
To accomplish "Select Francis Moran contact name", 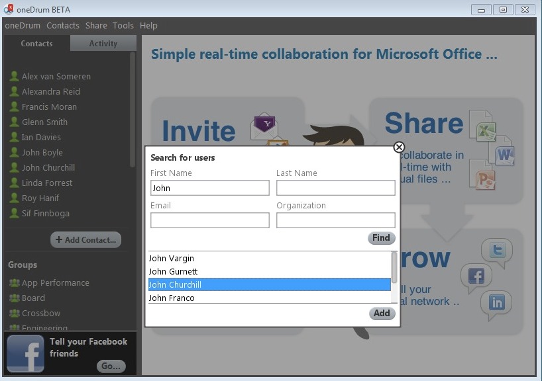I will (50, 106).
